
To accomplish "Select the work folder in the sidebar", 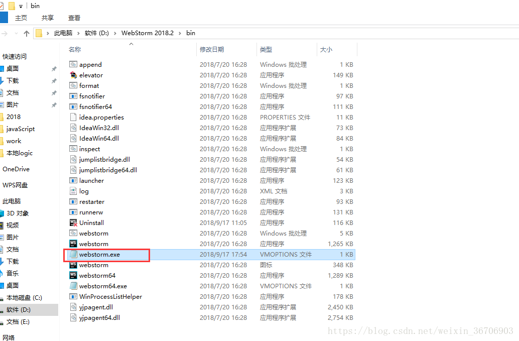I will (x=14, y=141).
